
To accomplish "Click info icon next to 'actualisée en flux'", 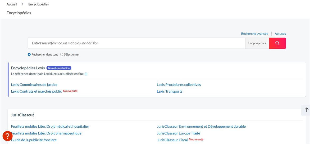I will tap(86, 74).
